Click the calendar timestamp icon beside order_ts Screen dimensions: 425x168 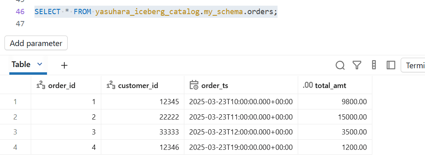194,85
